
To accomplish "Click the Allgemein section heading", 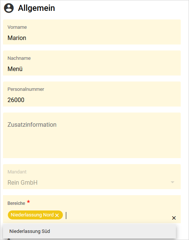I will (36, 8).
